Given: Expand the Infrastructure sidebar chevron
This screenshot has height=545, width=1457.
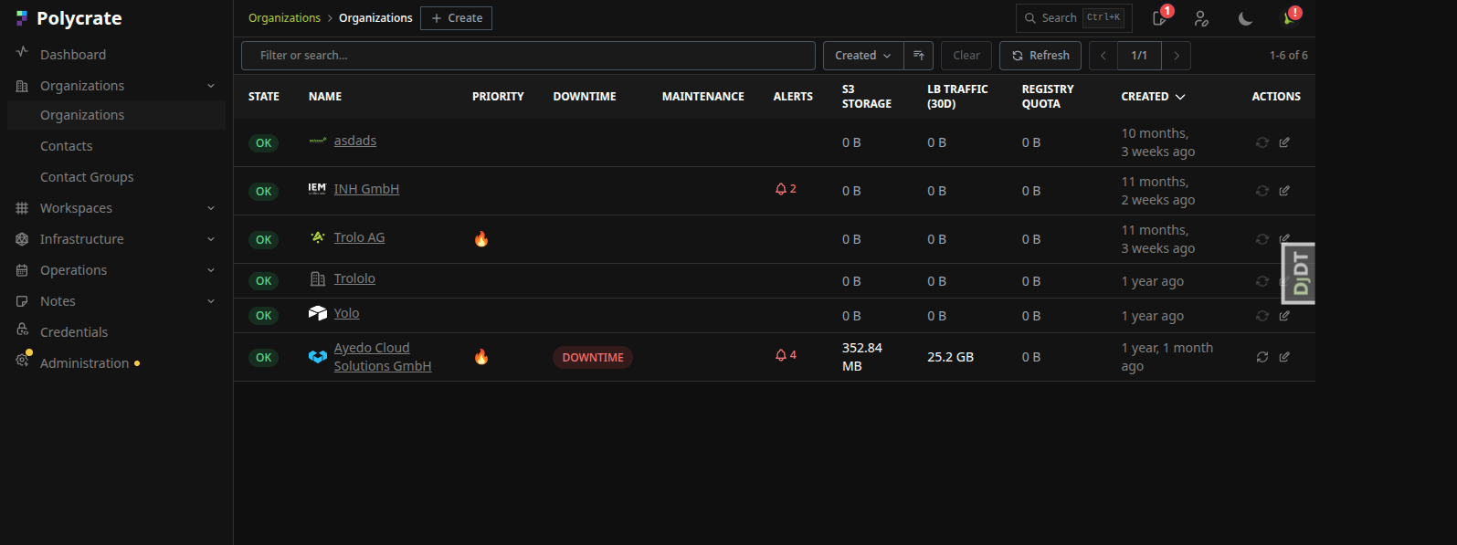Looking at the screenshot, I should click(x=211, y=239).
